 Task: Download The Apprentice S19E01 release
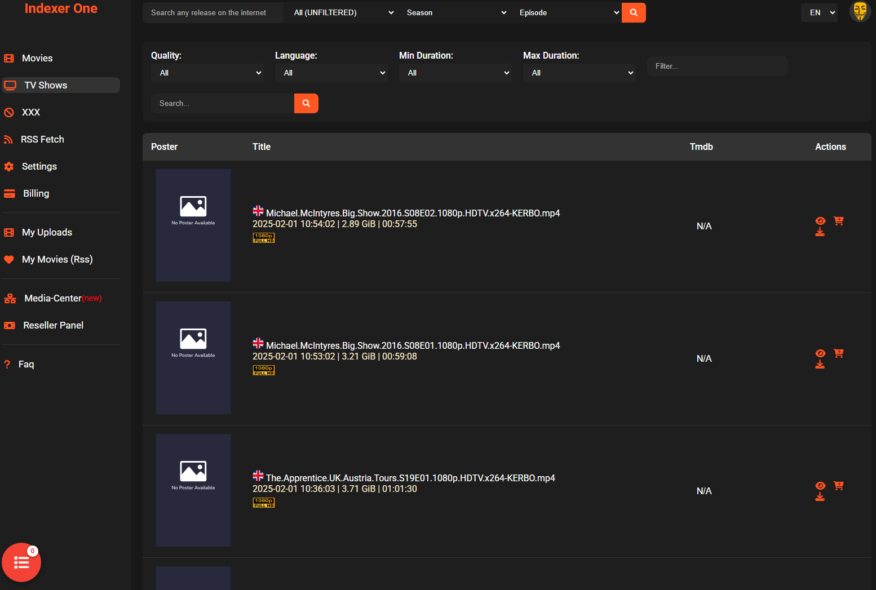coord(820,497)
